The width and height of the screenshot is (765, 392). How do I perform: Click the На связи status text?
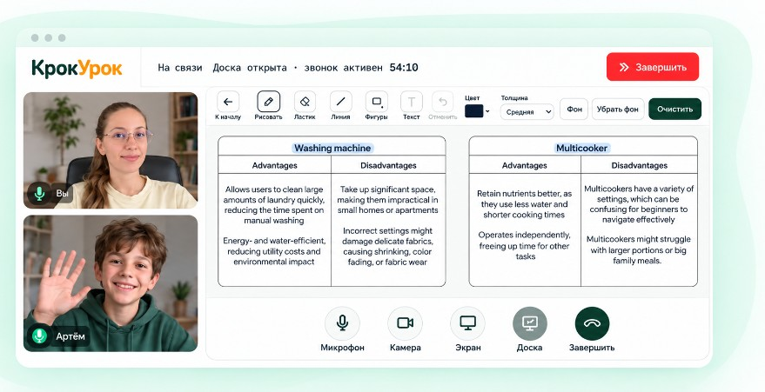click(179, 68)
